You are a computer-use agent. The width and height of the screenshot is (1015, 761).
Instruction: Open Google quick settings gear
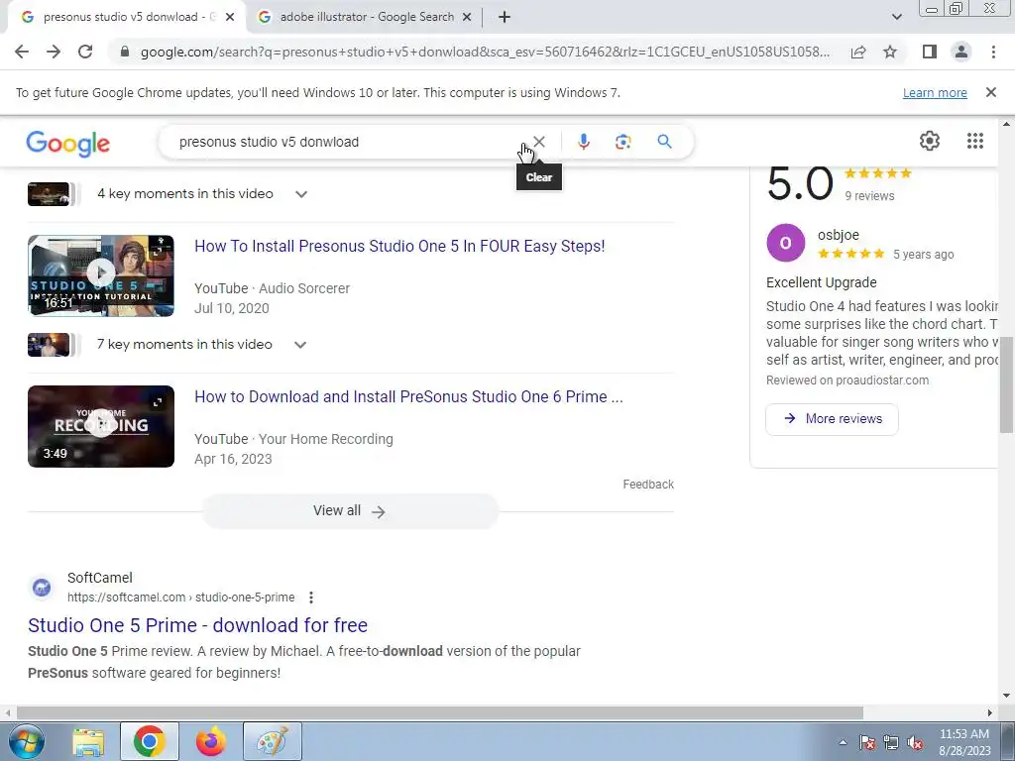tap(930, 141)
